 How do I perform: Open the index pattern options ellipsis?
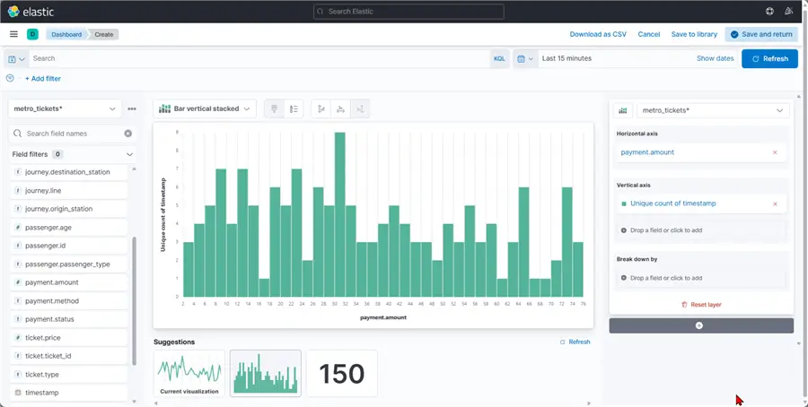point(132,109)
